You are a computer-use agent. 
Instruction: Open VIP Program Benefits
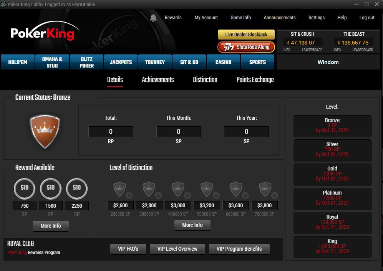click(239, 249)
